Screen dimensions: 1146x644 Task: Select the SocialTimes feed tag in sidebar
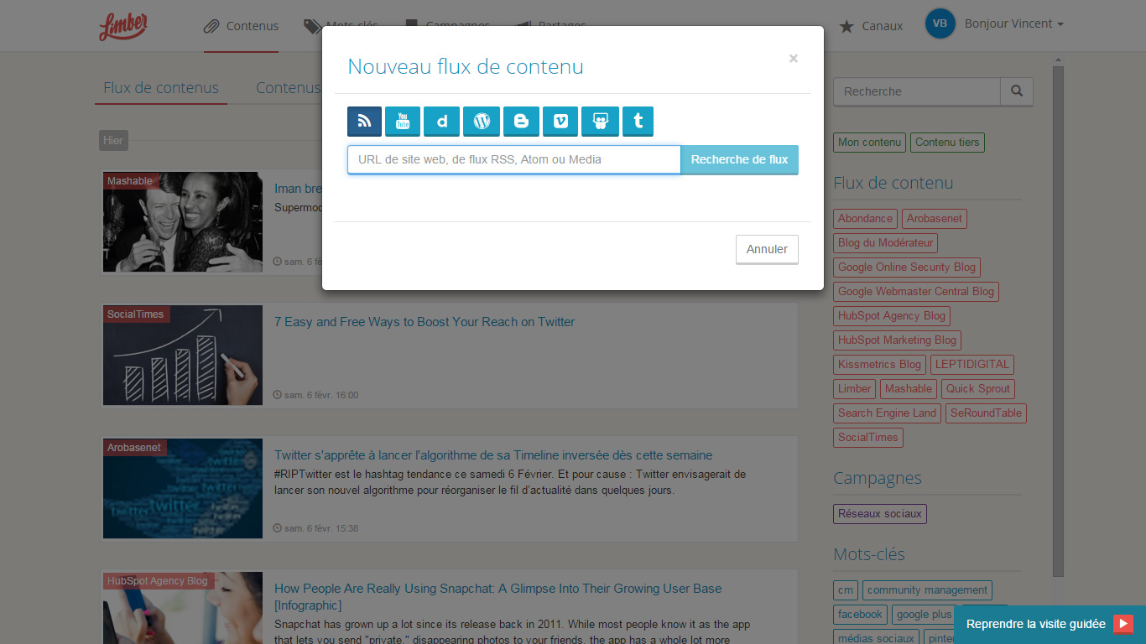point(868,438)
